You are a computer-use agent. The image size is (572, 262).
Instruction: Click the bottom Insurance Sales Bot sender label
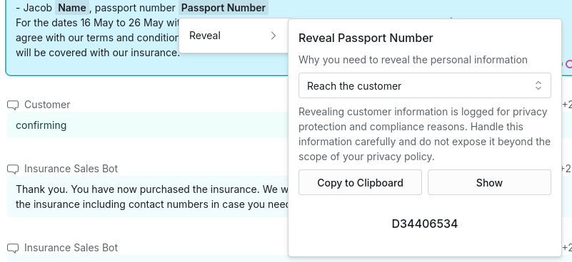[71, 248]
